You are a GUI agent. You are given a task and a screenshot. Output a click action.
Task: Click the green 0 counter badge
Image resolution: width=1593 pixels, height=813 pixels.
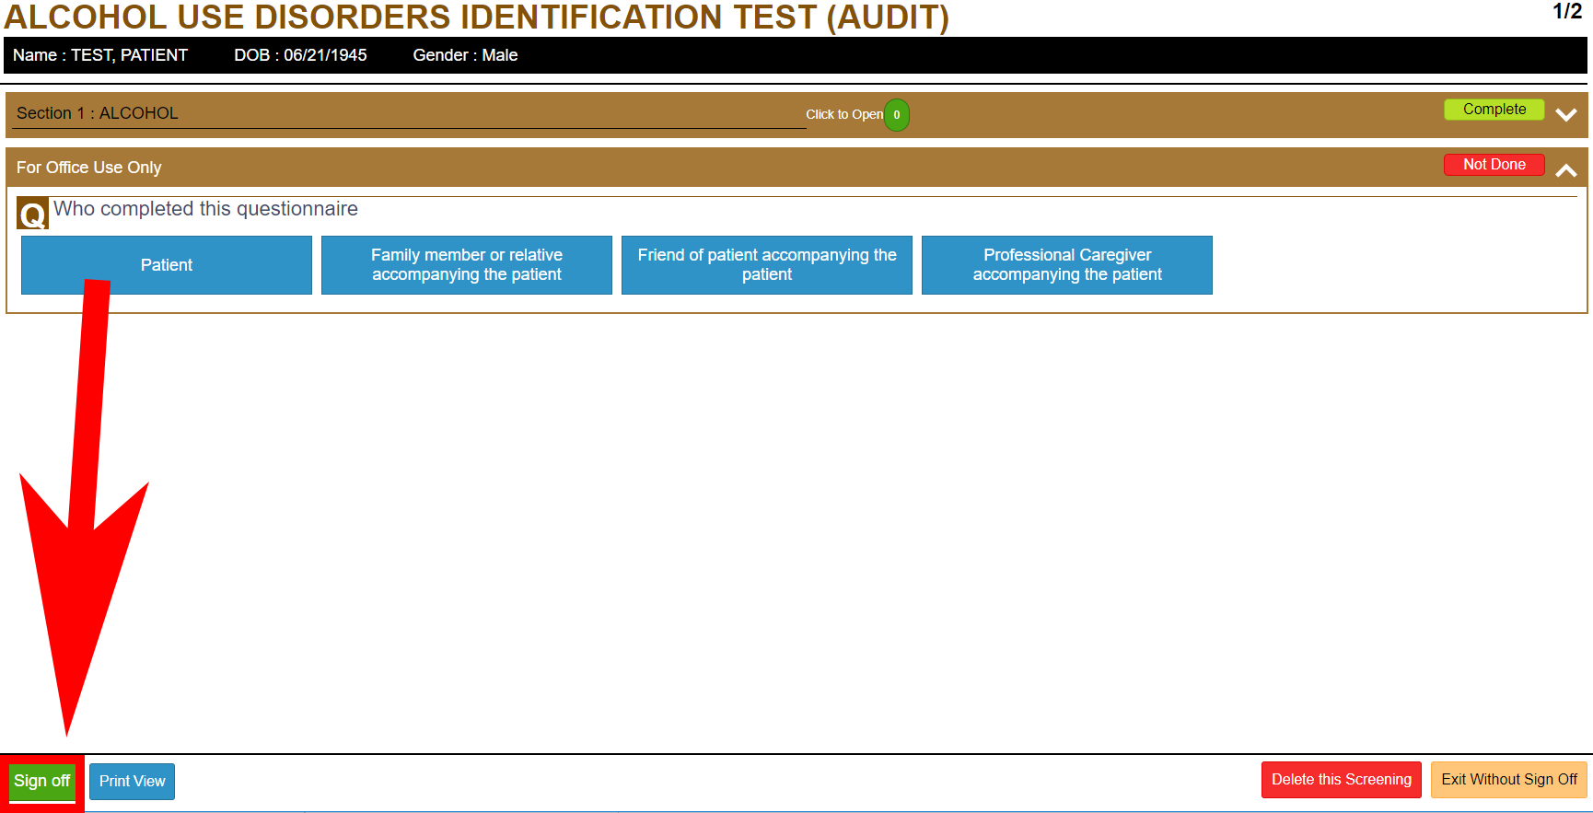coord(896,115)
